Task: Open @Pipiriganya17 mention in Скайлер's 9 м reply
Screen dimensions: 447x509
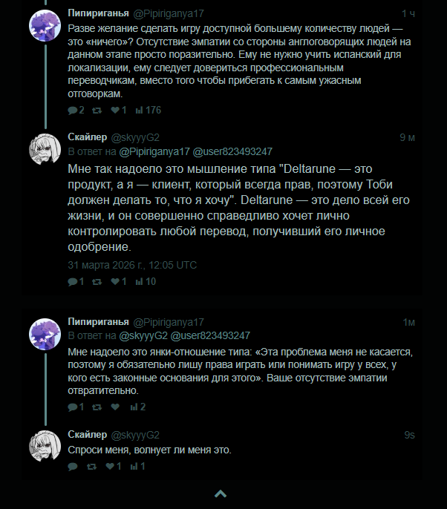Action: pos(154,151)
